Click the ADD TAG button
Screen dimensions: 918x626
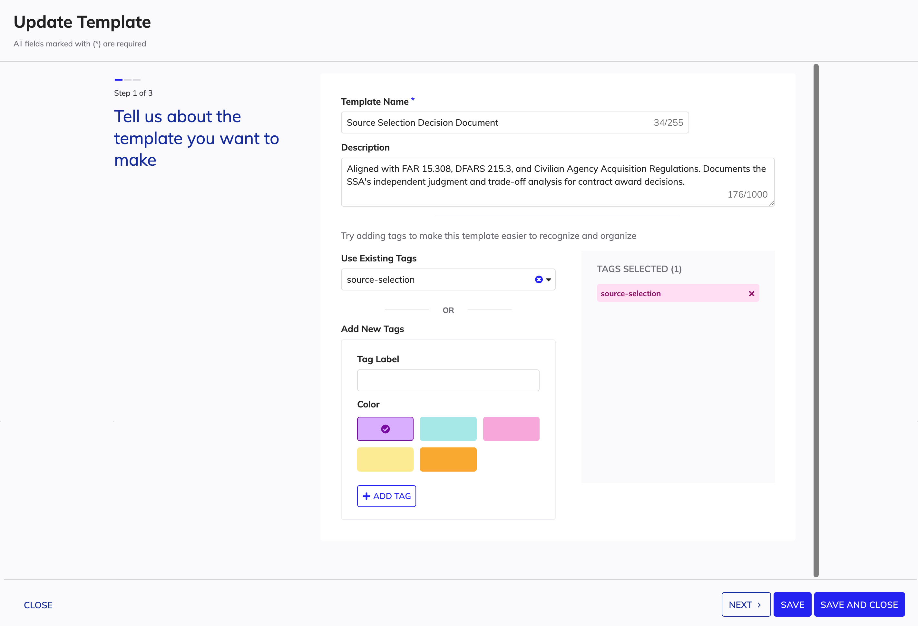tap(386, 496)
